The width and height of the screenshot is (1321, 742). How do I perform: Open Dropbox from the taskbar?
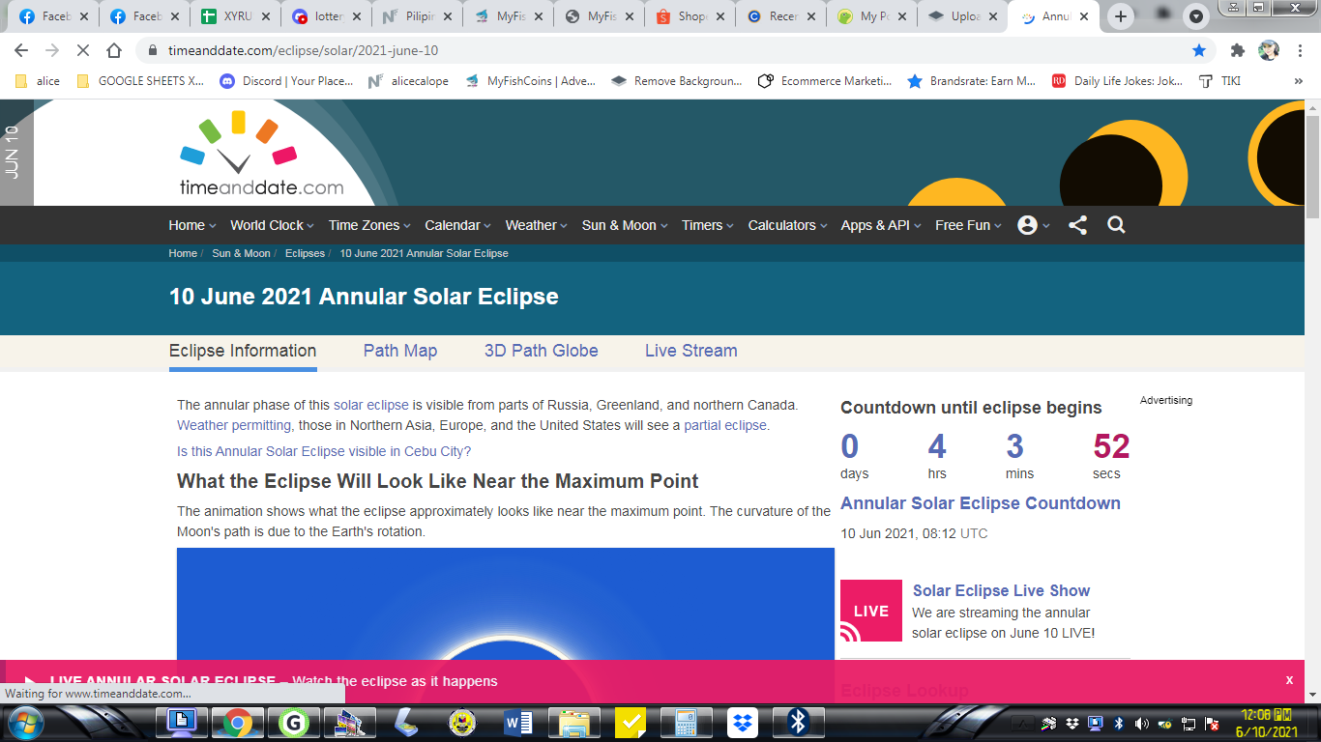(742, 723)
